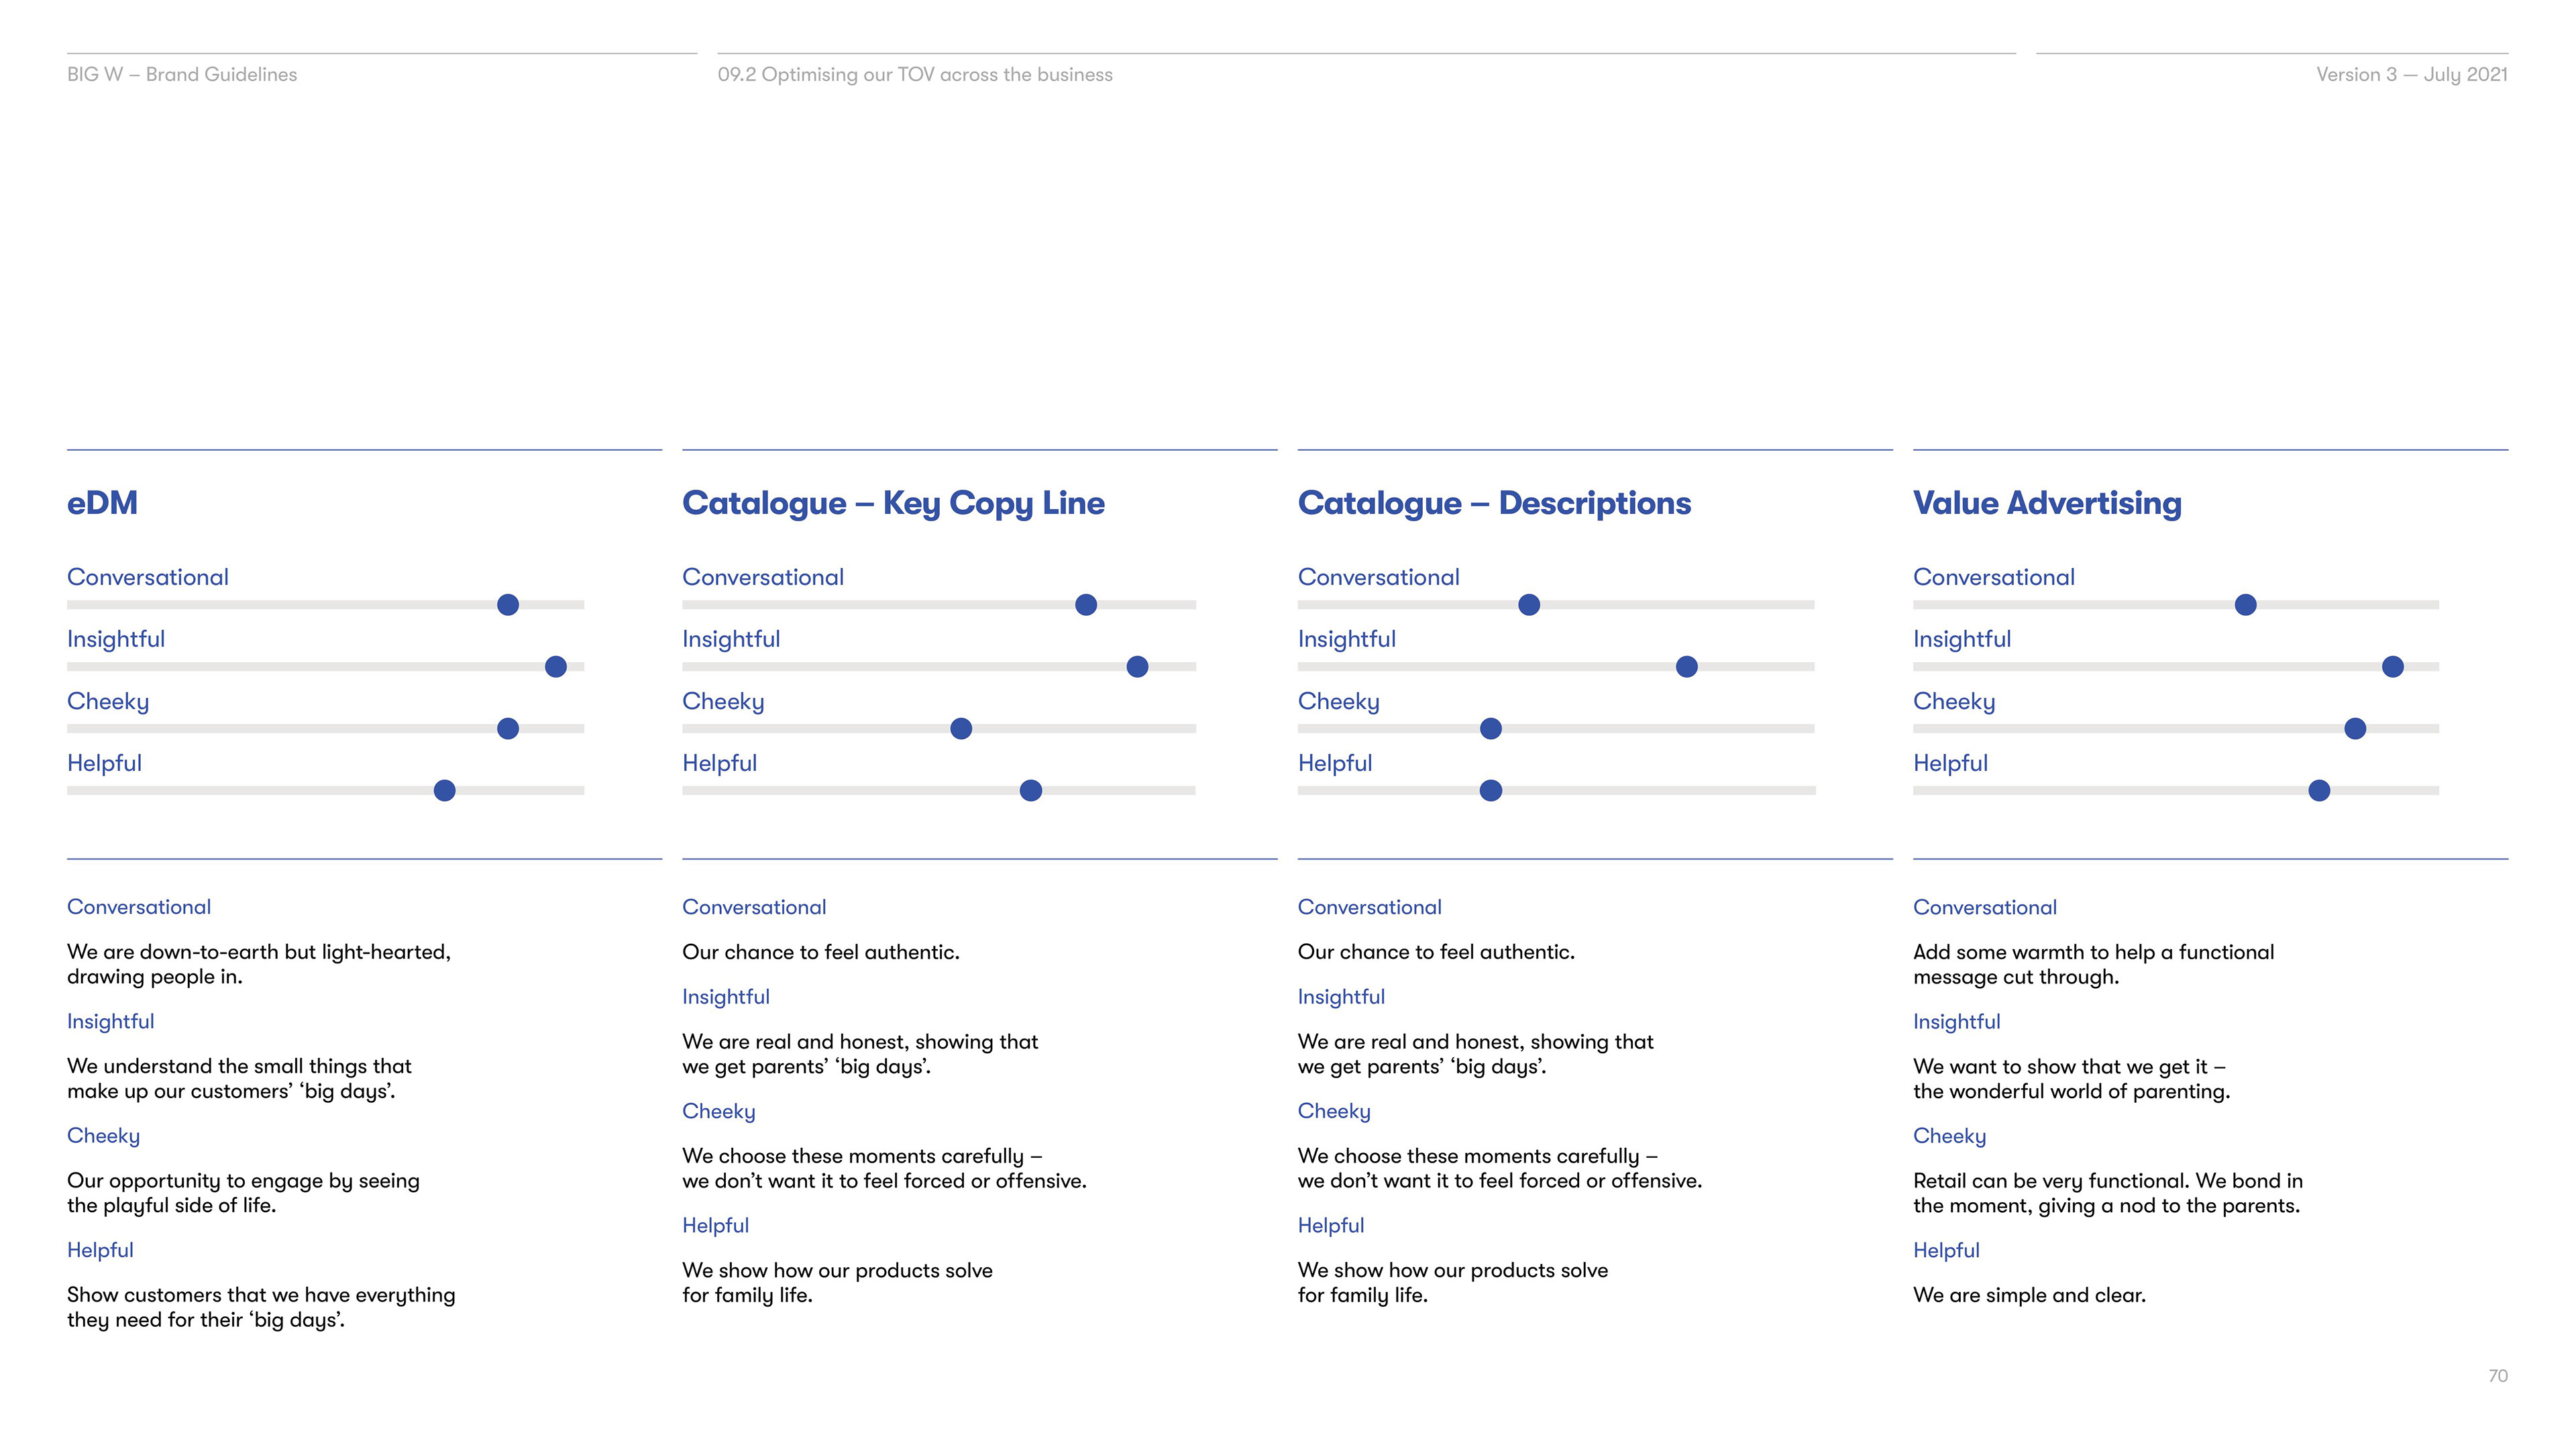The height and width of the screenshot is (1449, 2576).
Task: Click Catalogue Key Copy Line Cheeky slider dot
Action: tap(961, 729)
